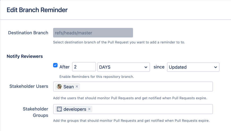This screenshot has height=131, width=231.
Task: Remove Sean from Stakeholder Users
Action: [77, 87]
